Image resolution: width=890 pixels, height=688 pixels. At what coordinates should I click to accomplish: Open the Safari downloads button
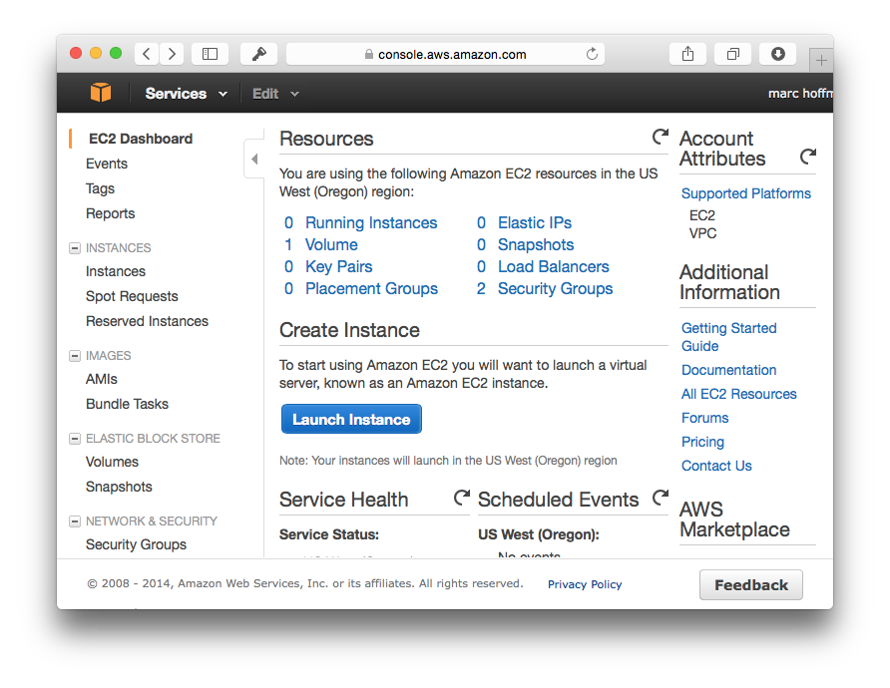tap(778, 54)
